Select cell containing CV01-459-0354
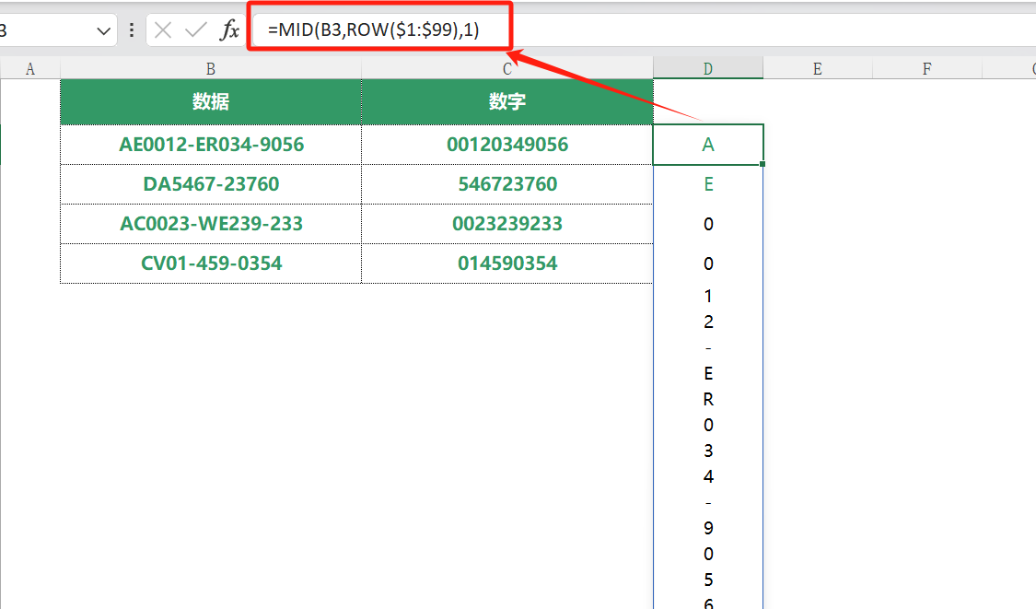Screen dimensions: 1036x609 tap(211, 264)
